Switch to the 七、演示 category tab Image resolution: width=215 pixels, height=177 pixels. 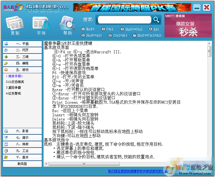[22, 137]
